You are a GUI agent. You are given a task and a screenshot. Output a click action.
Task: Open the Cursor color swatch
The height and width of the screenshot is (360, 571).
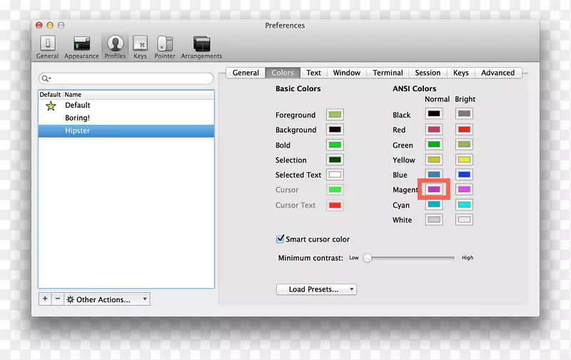(x=335, y=190)
